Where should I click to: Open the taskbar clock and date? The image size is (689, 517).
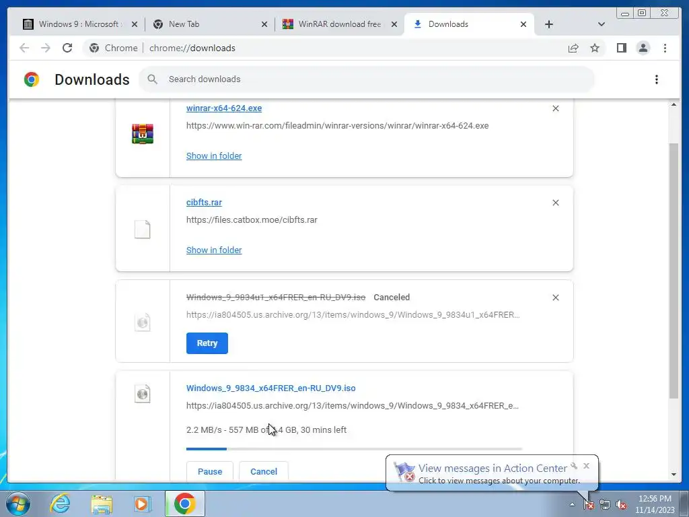point(655,504)
